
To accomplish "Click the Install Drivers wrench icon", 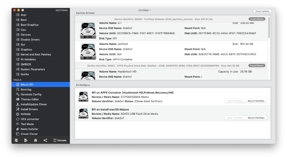I will tap(18, 109).
